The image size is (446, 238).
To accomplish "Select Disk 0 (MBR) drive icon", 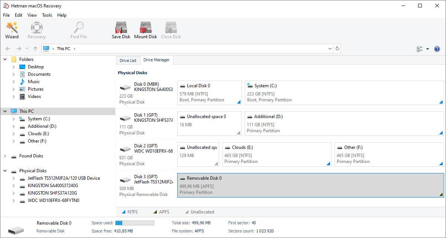I will (125, 88).
